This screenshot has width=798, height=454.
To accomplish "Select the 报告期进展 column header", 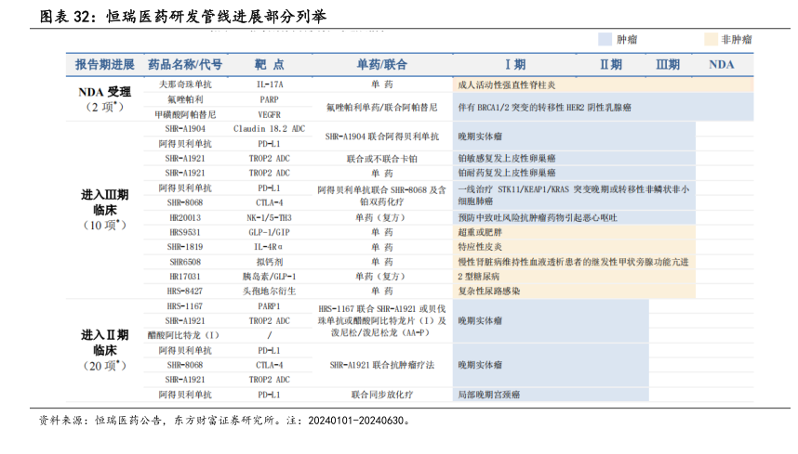I will pyautogui.click(x=105, y=64).
